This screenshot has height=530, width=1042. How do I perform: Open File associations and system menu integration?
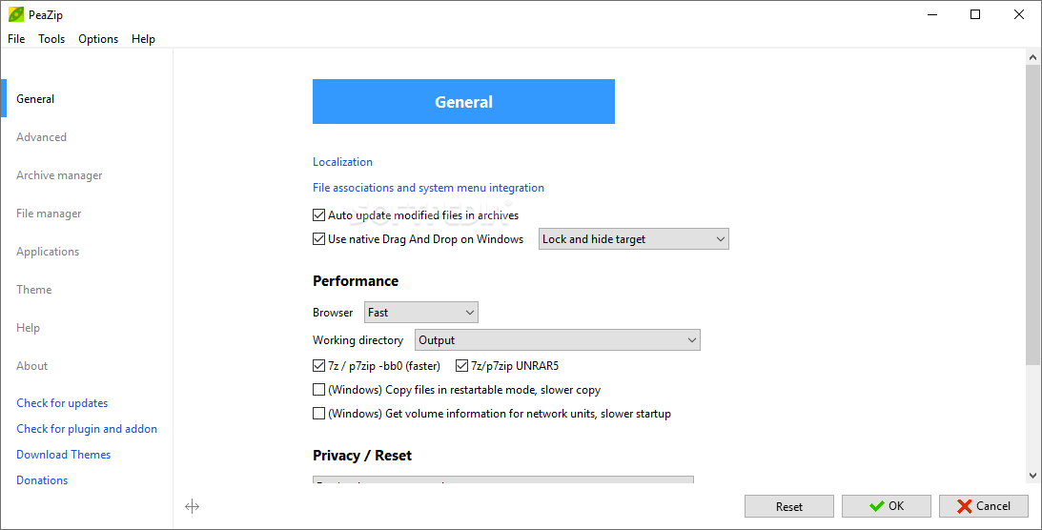428,188
